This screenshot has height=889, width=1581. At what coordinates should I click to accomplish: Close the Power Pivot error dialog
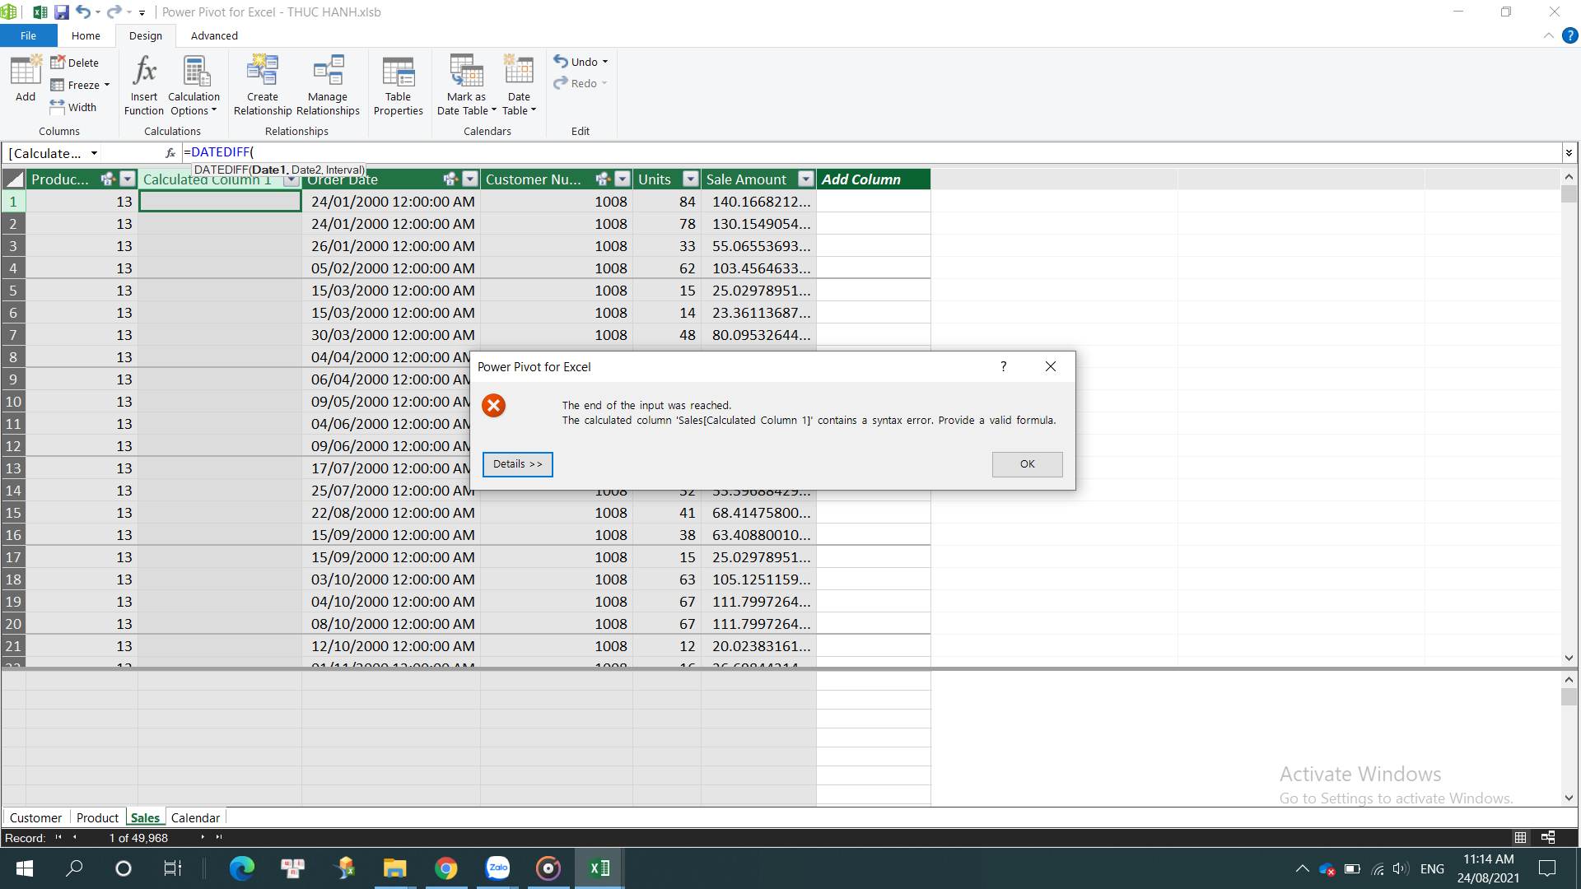(x=1051, y=367)
